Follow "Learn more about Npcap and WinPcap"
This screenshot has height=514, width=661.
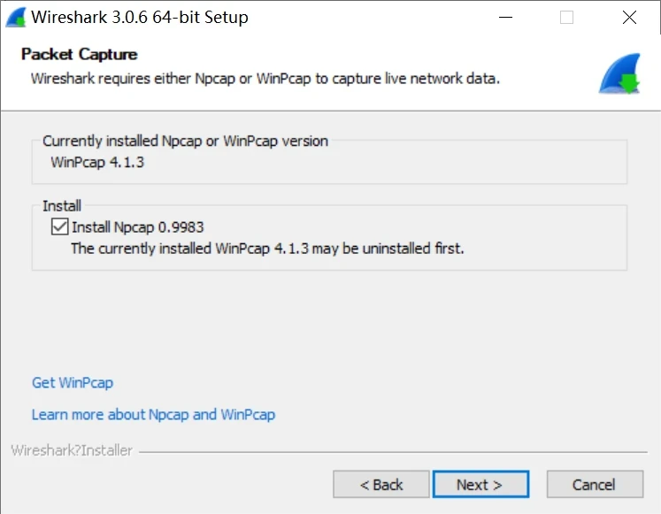(153, 414)
